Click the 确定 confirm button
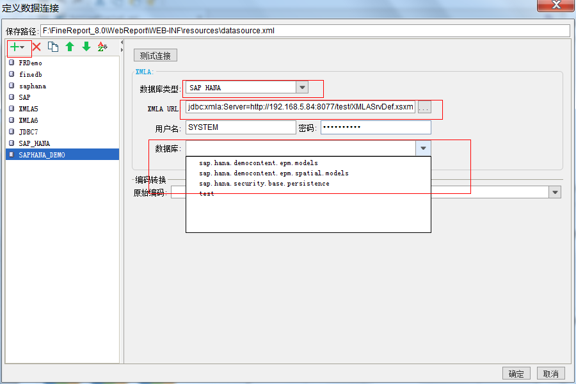The image size is (576, 384). pos(516,373)
